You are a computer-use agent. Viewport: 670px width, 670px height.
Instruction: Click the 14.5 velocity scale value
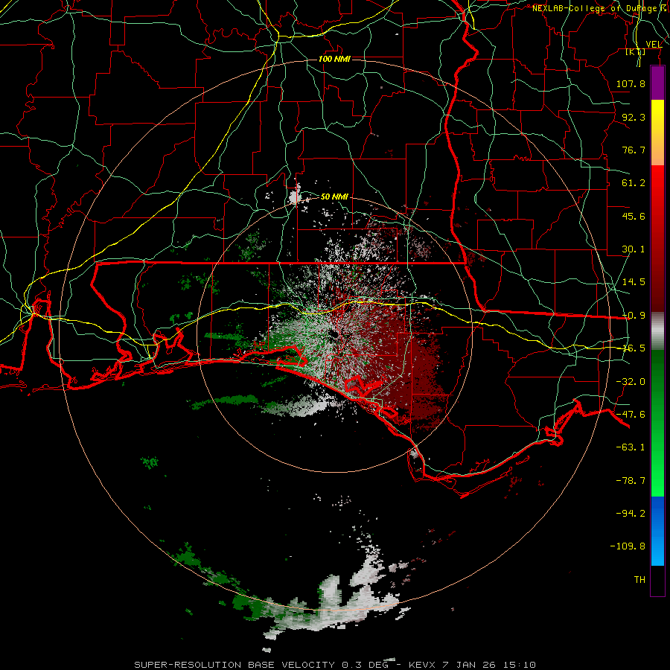point(634,282)
